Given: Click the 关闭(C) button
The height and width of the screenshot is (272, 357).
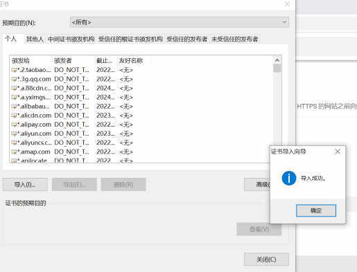Looking at the screenshot, I should coord(266,260).
